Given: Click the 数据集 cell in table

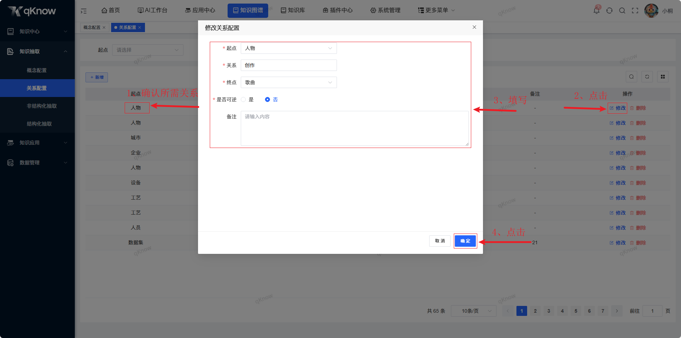Looking at the screenshot, I should [x=136, y=242].
